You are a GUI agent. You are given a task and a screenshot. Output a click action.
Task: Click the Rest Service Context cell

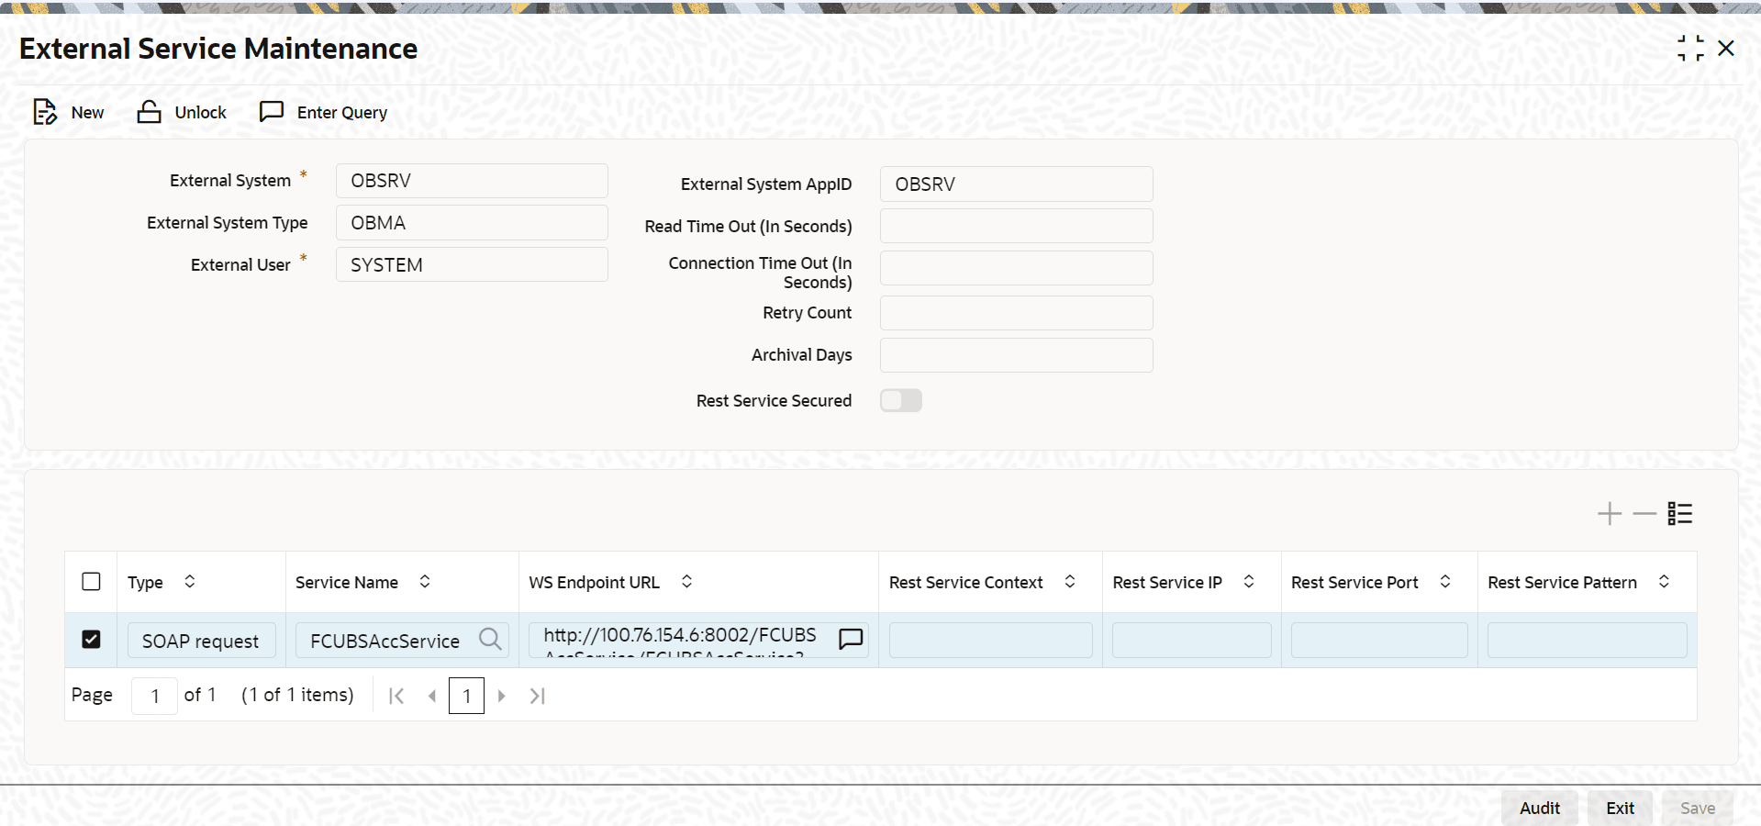coord(991,640)
